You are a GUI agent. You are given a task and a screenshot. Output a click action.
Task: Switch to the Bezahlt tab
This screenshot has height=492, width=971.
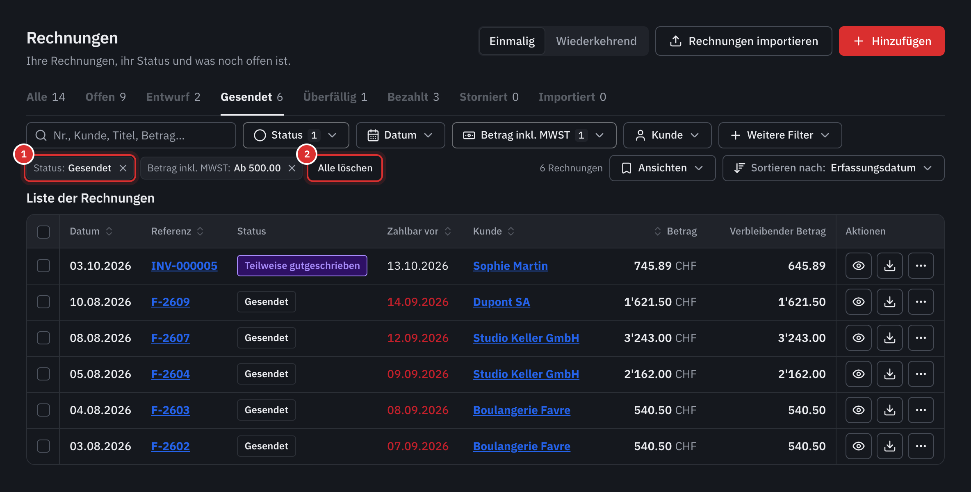coord(413,97)
